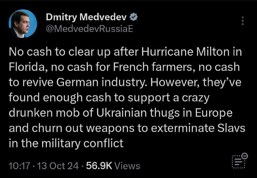
Task: Click the blue verified checkmark badge
Action: pos(134,17)
